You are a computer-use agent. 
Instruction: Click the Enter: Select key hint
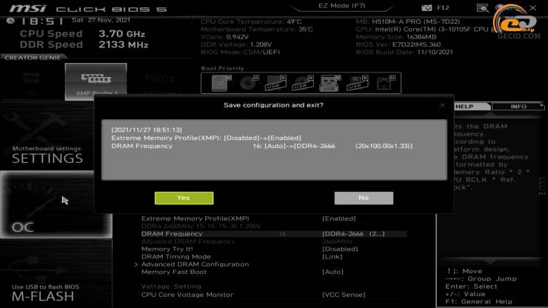pyautogui.click(x=471, y=287)
